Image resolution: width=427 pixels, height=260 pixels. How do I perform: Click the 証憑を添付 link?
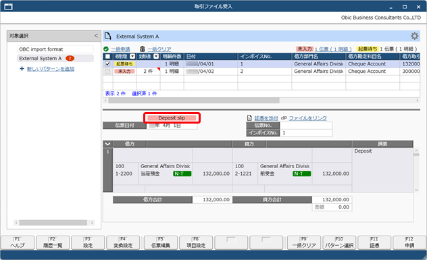click(x=266, y=118)
